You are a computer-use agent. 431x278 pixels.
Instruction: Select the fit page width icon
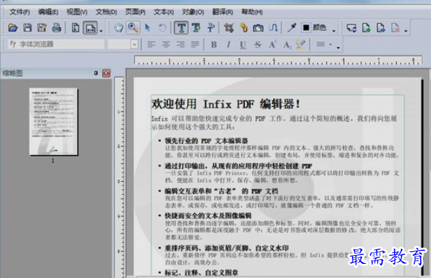pyautogui.click(x=90, y=28)
